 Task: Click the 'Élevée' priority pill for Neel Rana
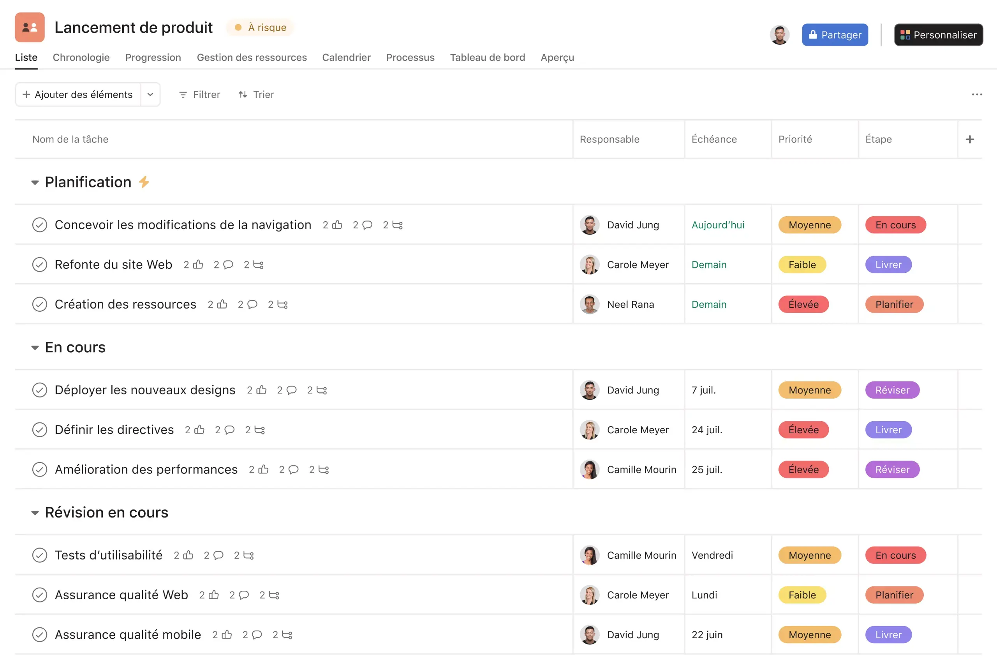pos(803,304)
